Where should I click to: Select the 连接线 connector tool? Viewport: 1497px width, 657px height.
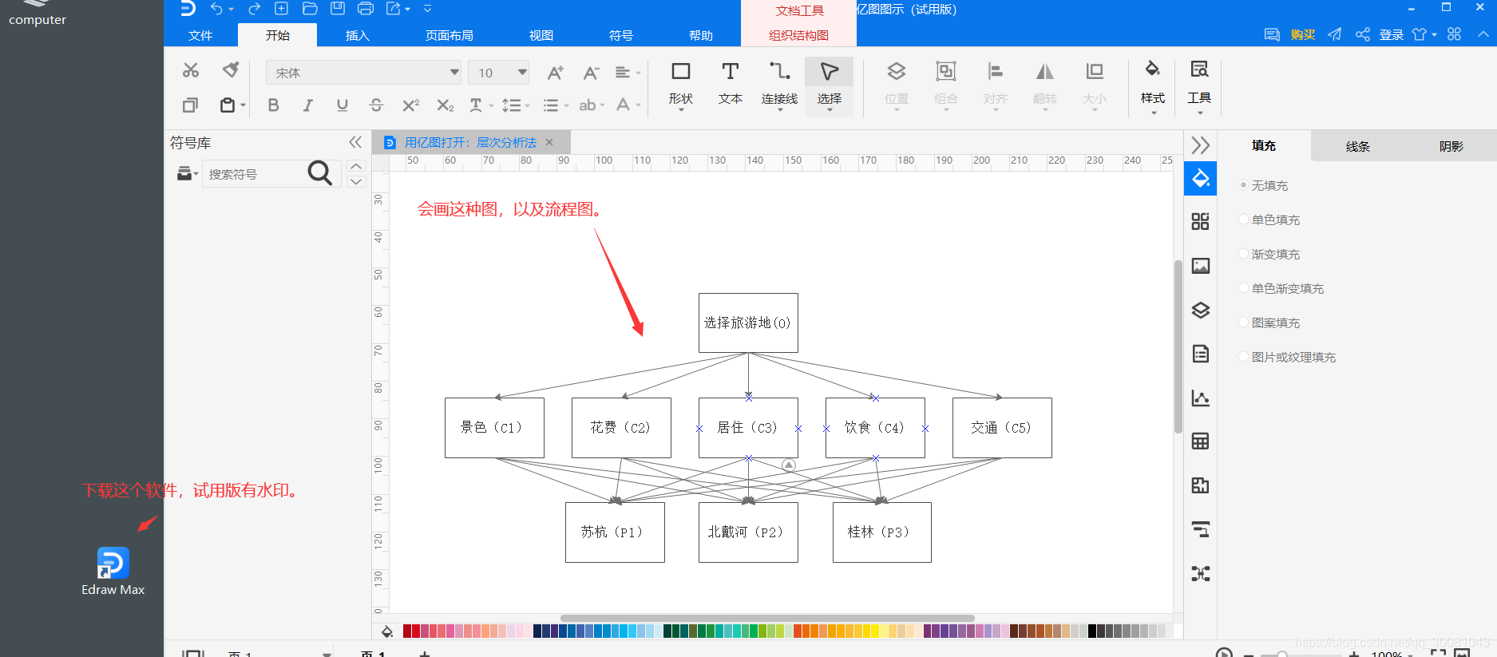(779, 85)
